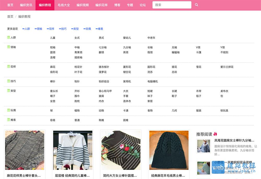
Task: Click the green icon beside 玩偶 category
Action: tap(8, 110)
